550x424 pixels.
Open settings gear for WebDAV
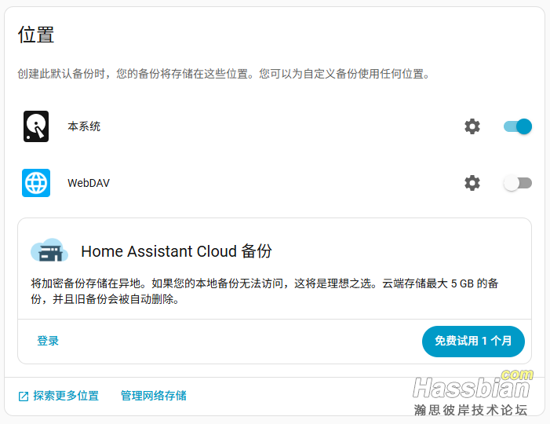click(x=472, y=183)
